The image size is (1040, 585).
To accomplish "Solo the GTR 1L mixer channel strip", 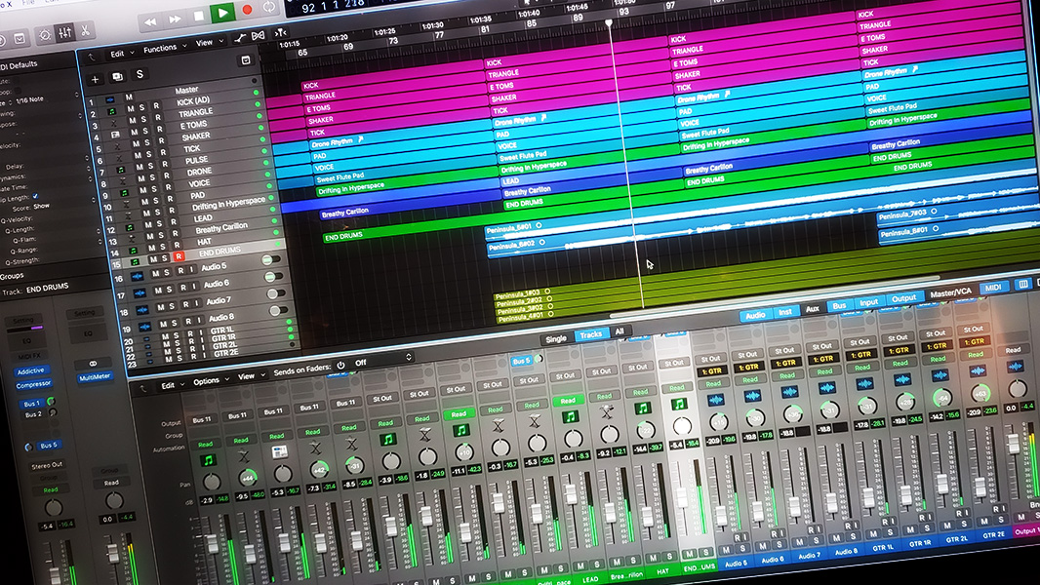I will click(x=891, y=532).
